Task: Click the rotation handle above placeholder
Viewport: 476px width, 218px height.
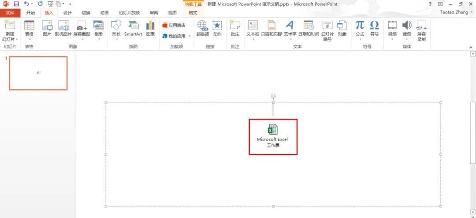Action: pyautogui.click(x=273, y=96)
